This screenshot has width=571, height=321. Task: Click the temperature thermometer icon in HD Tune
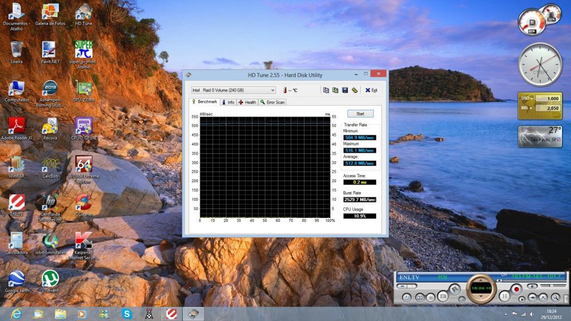pyautogui.click(x=285, y=90)
